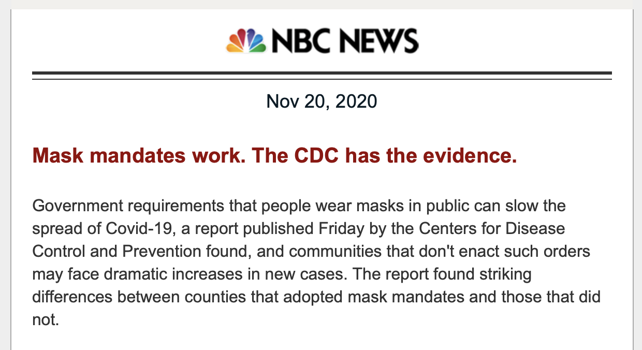This screenshot has height=350, width=642.
Task: Click the double horizontal divider line
Action: [322, 76]
